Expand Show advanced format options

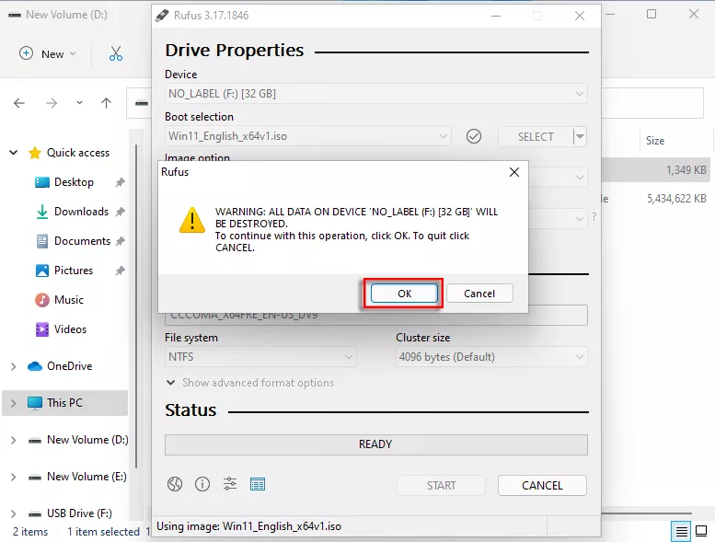point(249,383)
